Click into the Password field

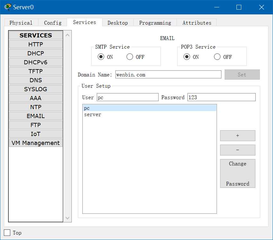(221, 97)
